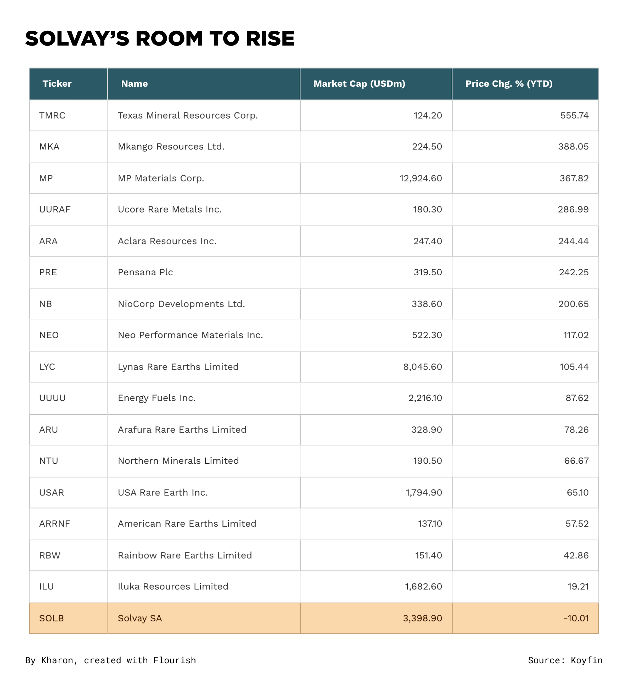This screenshot has width=628, height=690.
Task: Click the Ticker column header
Action: [57, 84]
